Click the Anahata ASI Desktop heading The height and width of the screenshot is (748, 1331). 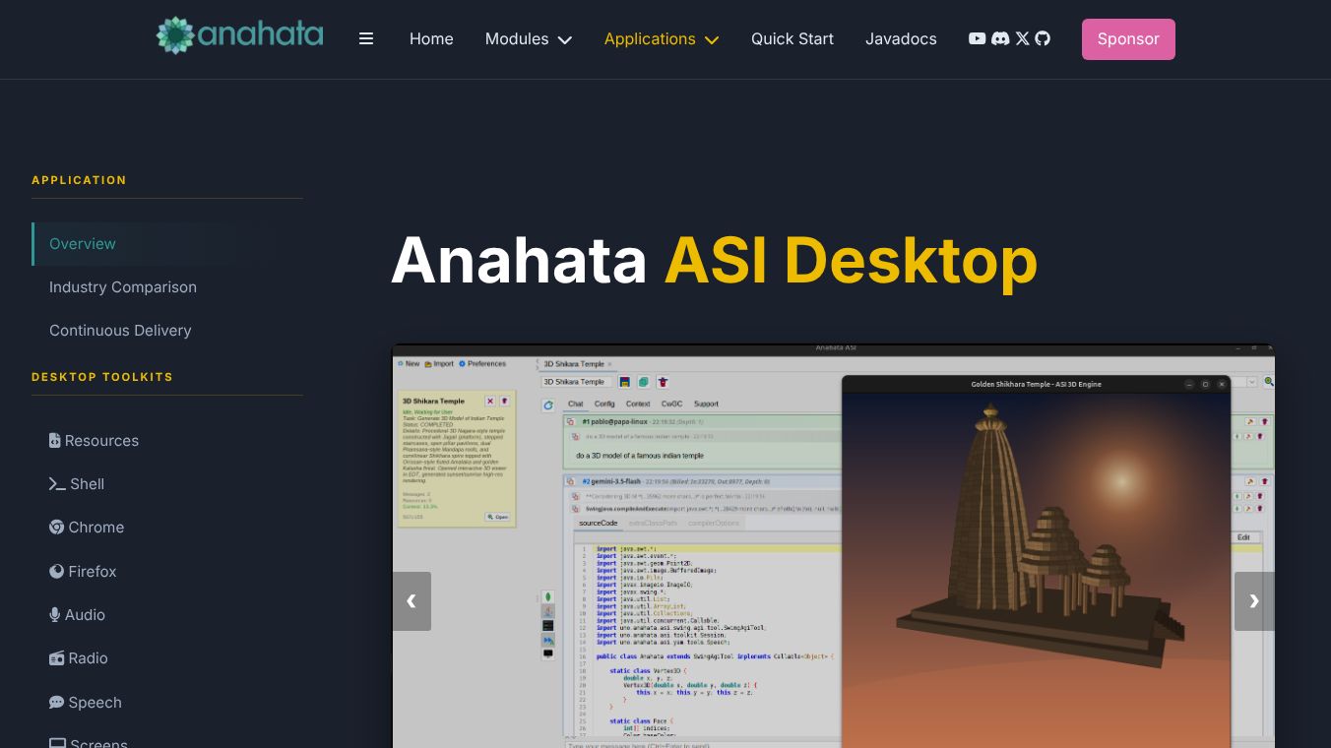[x=714, y=261]
